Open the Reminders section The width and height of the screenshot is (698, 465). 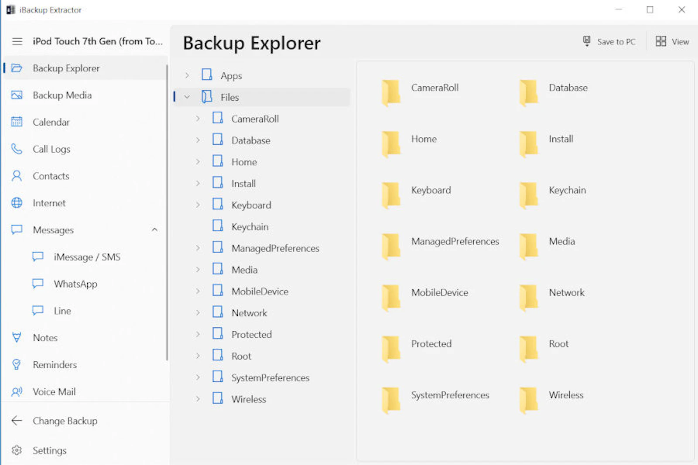[85, 364]
